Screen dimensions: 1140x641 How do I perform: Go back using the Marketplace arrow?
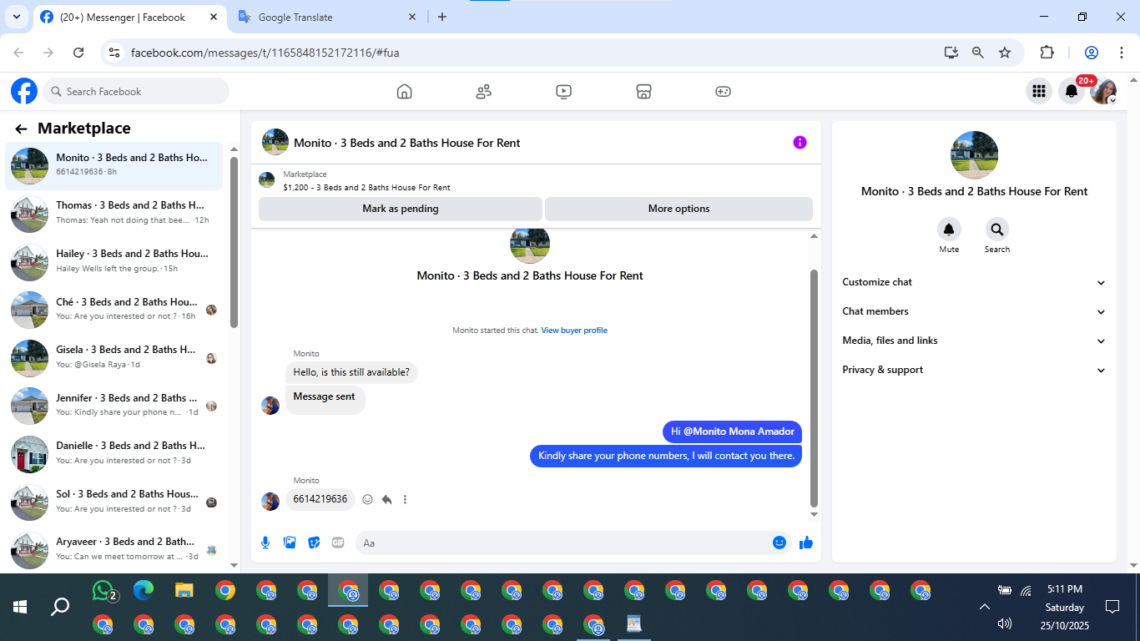click(22, 129)
